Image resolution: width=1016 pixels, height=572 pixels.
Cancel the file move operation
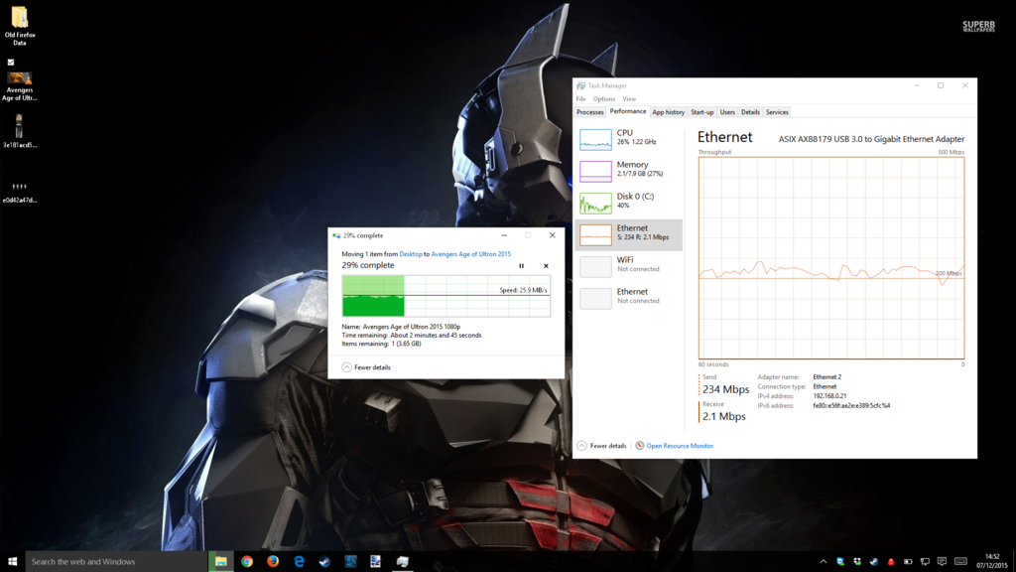546,266
